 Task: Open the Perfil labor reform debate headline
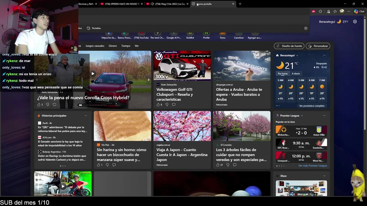click(63, 129)
